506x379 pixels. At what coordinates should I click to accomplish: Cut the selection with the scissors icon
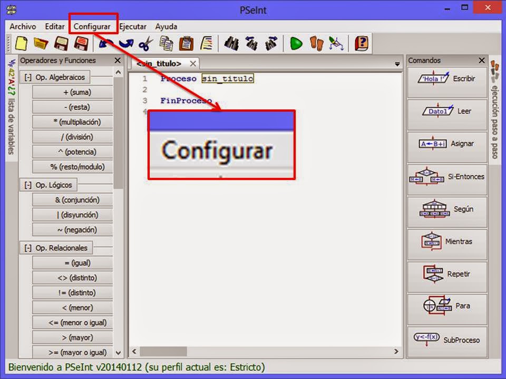click(146, 43)
